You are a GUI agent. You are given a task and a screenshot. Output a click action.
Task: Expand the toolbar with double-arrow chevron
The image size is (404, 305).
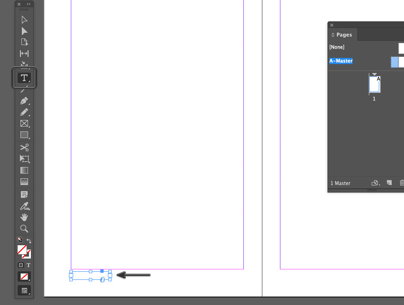pyautogui.click(x=29, y=5)
